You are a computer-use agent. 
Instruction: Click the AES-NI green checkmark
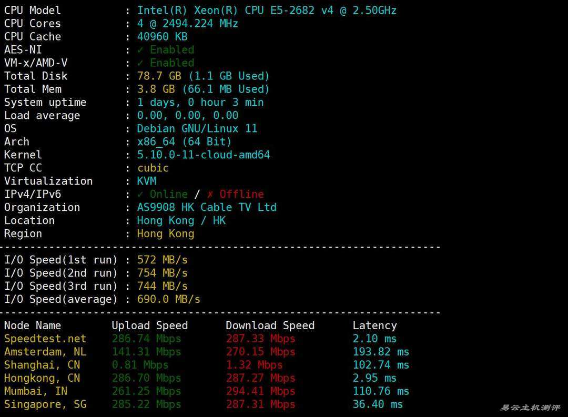[x=140, y=50]
